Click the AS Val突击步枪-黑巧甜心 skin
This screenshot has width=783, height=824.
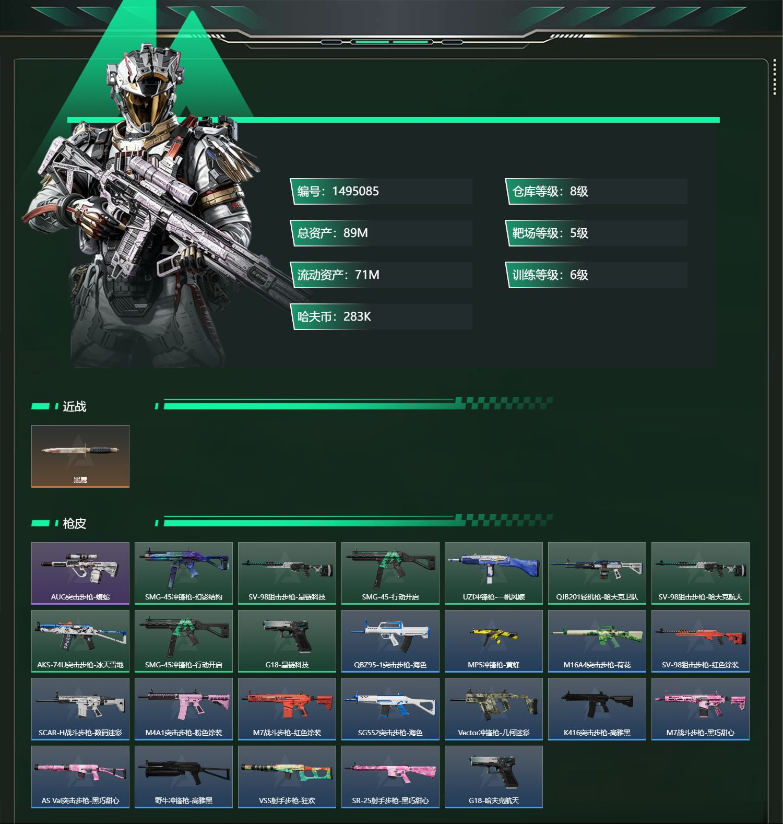[x=80, y=777]
